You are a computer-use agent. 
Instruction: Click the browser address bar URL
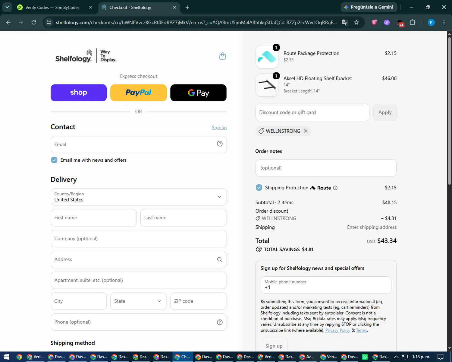(x=196, y=22)
